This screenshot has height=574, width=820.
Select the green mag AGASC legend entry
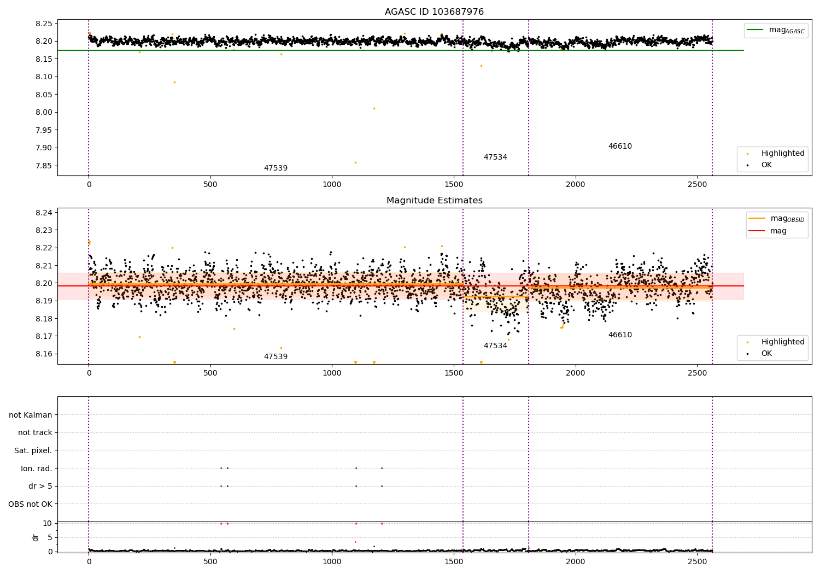pyautogui.click(x=776, y=30)
